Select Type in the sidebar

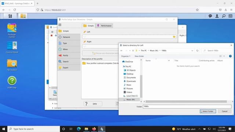coord(69,43)
